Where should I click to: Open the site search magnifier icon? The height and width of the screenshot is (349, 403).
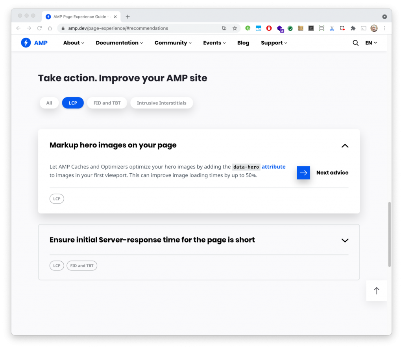coord(355,43)
